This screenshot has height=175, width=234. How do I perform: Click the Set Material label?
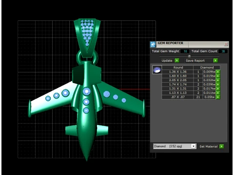[209, 146]
